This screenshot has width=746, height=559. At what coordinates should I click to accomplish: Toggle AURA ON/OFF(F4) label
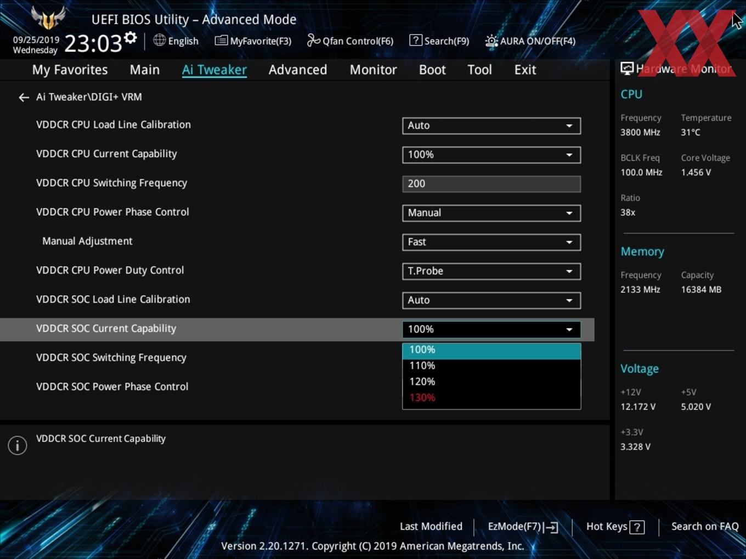tap(538, 41)
